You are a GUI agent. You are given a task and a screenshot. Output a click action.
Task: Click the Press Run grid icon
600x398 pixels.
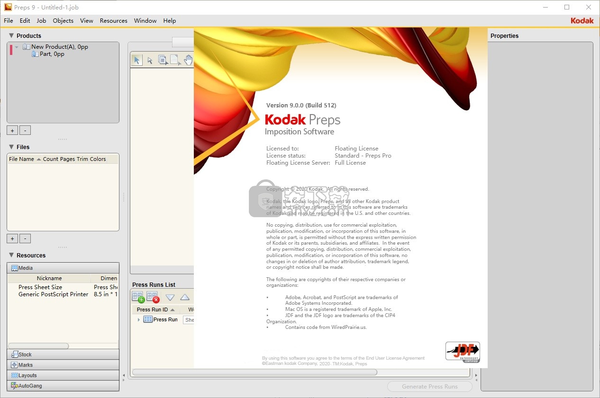[x=148, y=319]
